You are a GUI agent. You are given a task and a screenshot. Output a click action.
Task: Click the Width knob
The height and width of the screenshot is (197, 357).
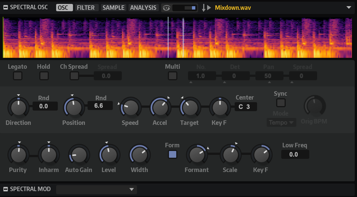[x=139, y=155]
